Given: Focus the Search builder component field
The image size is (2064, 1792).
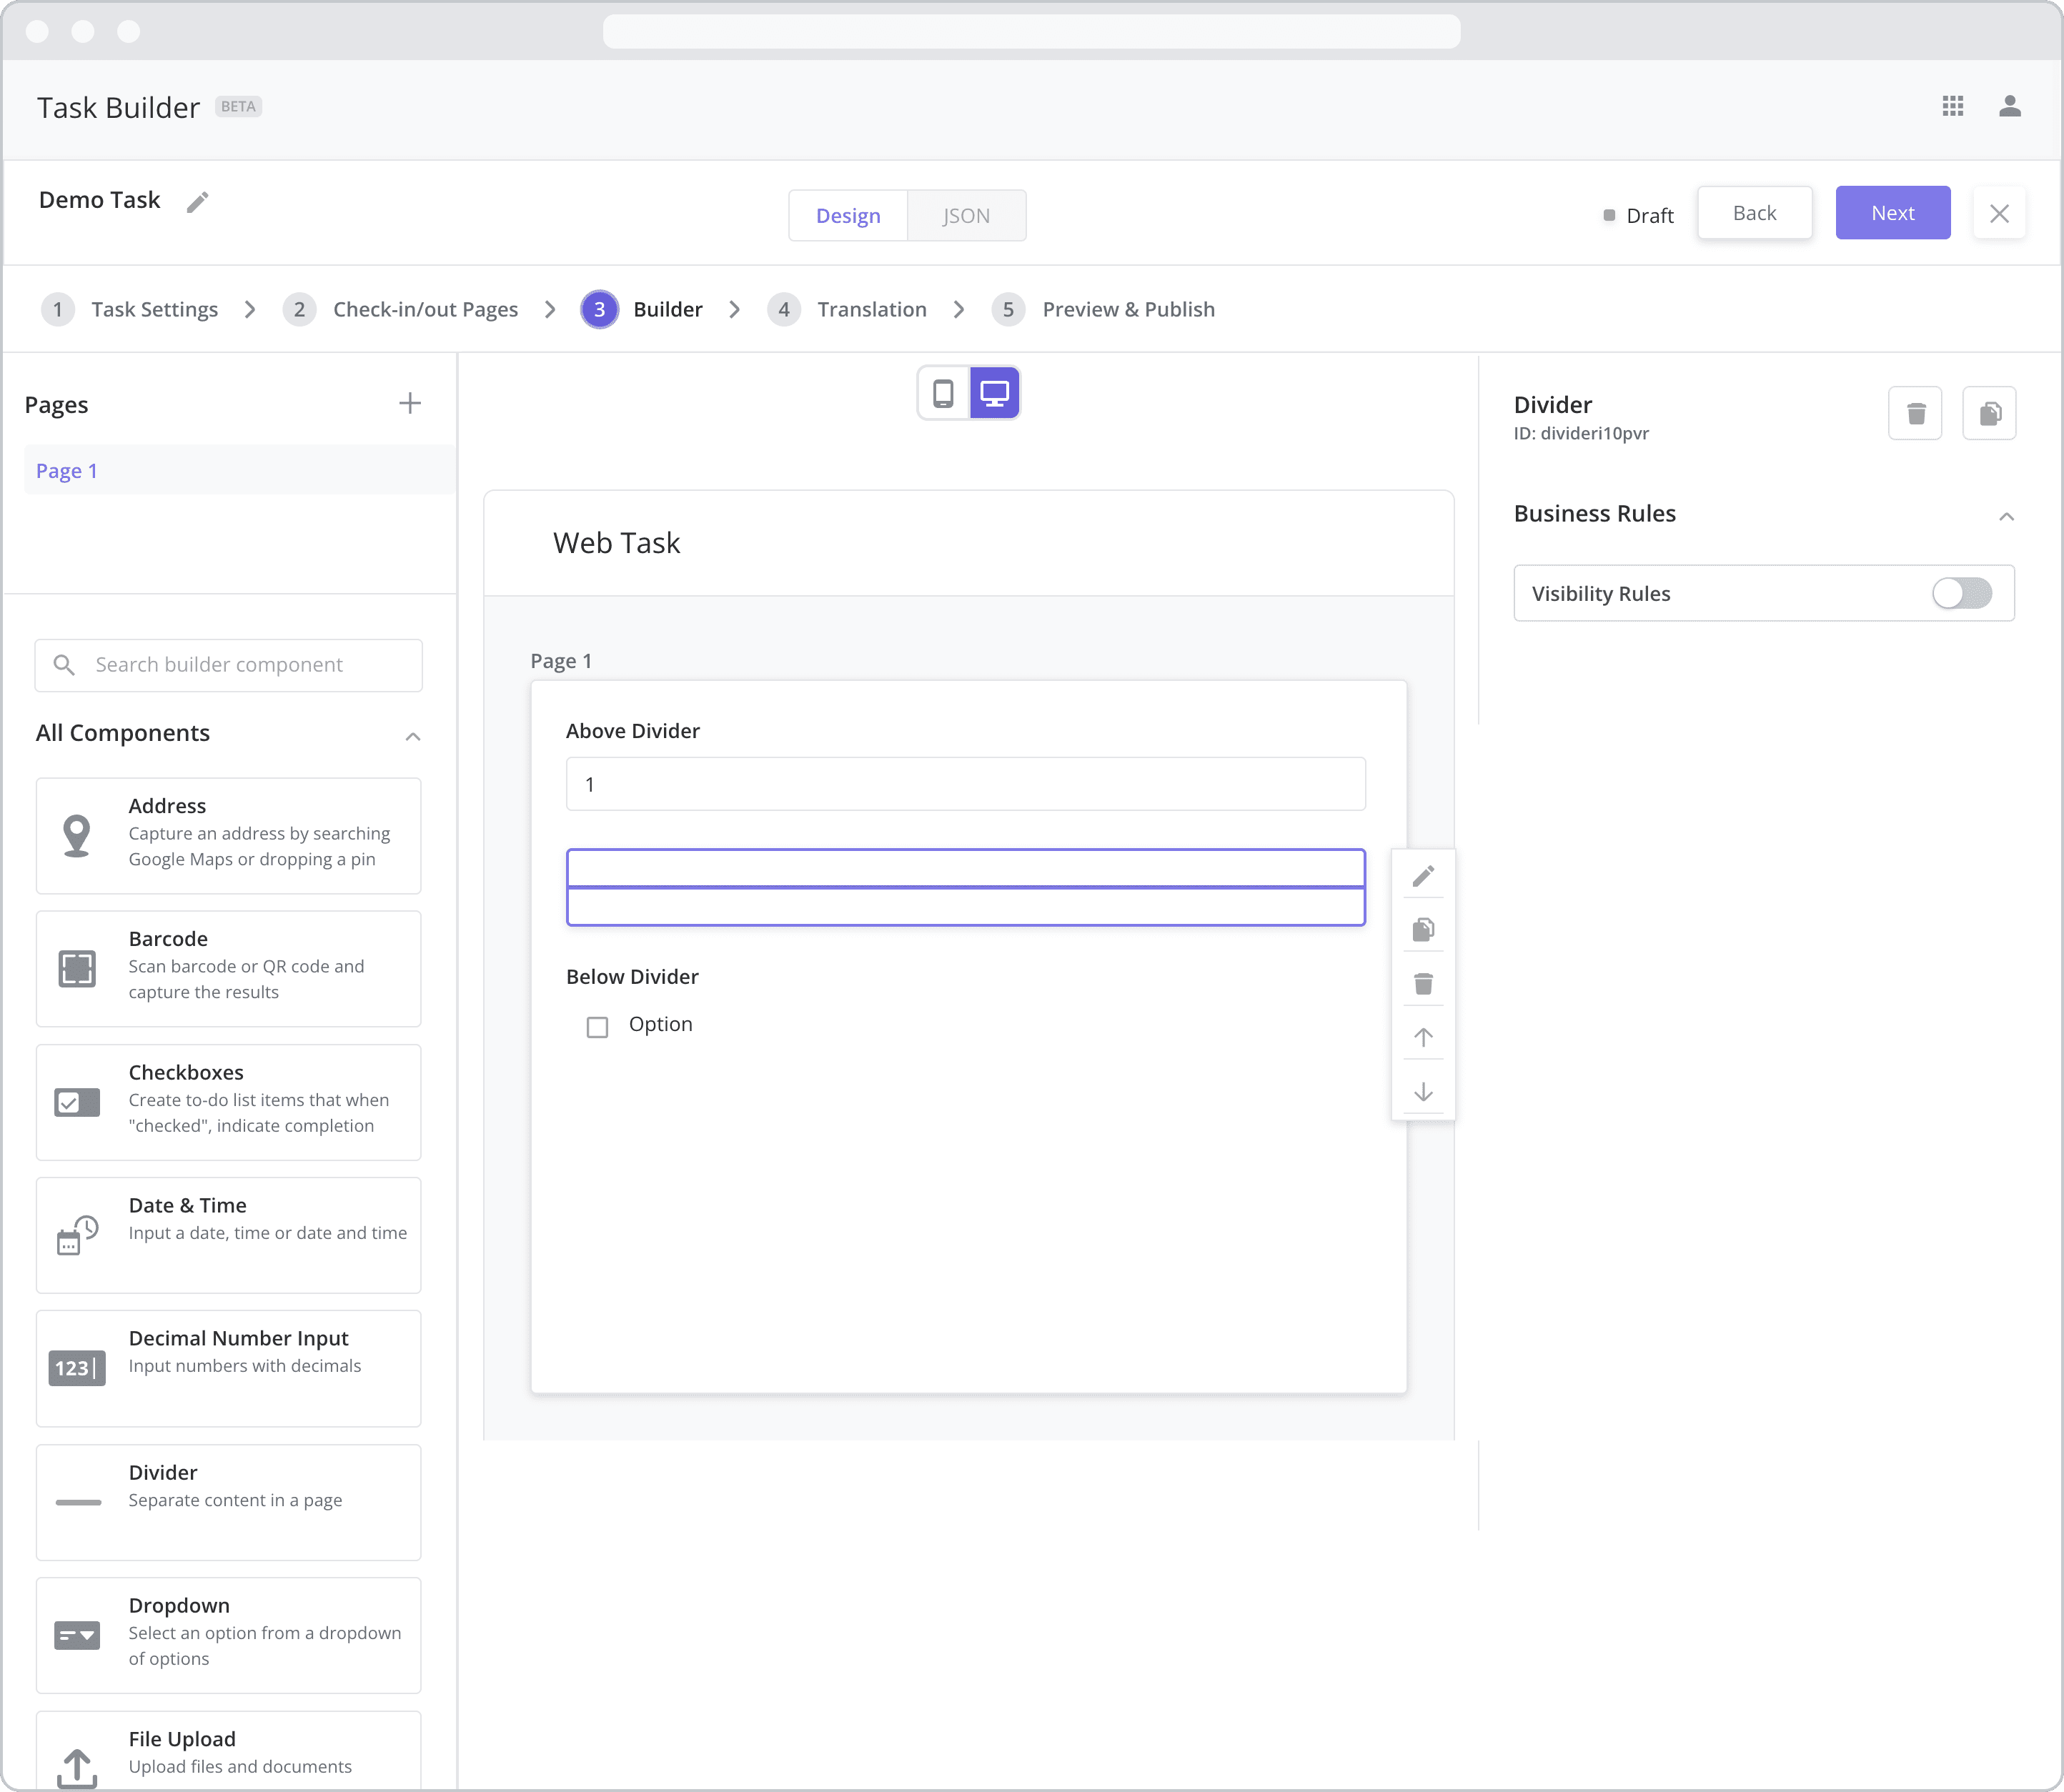Looking at the screenshot, I should (228, 665).
